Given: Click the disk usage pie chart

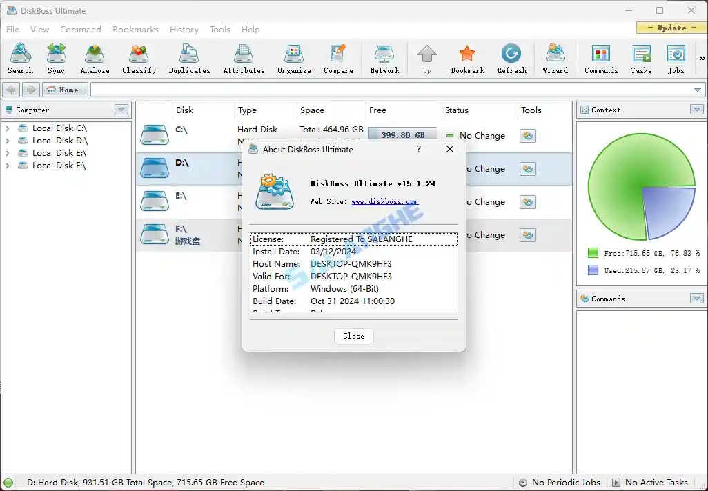Looking at the screenshot, I should tap(642, 186).
